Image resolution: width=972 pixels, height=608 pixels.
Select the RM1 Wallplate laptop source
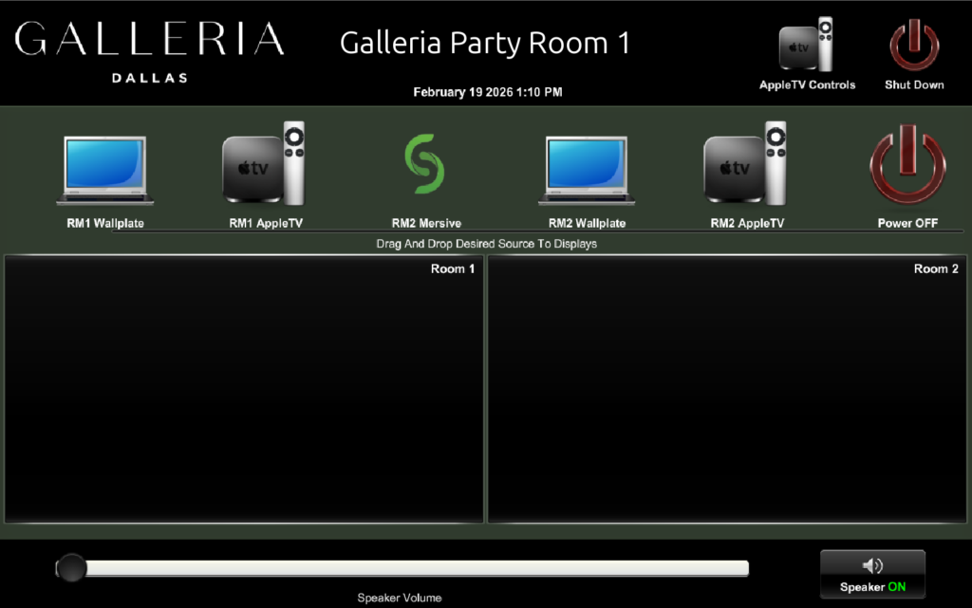coord(104,171)
